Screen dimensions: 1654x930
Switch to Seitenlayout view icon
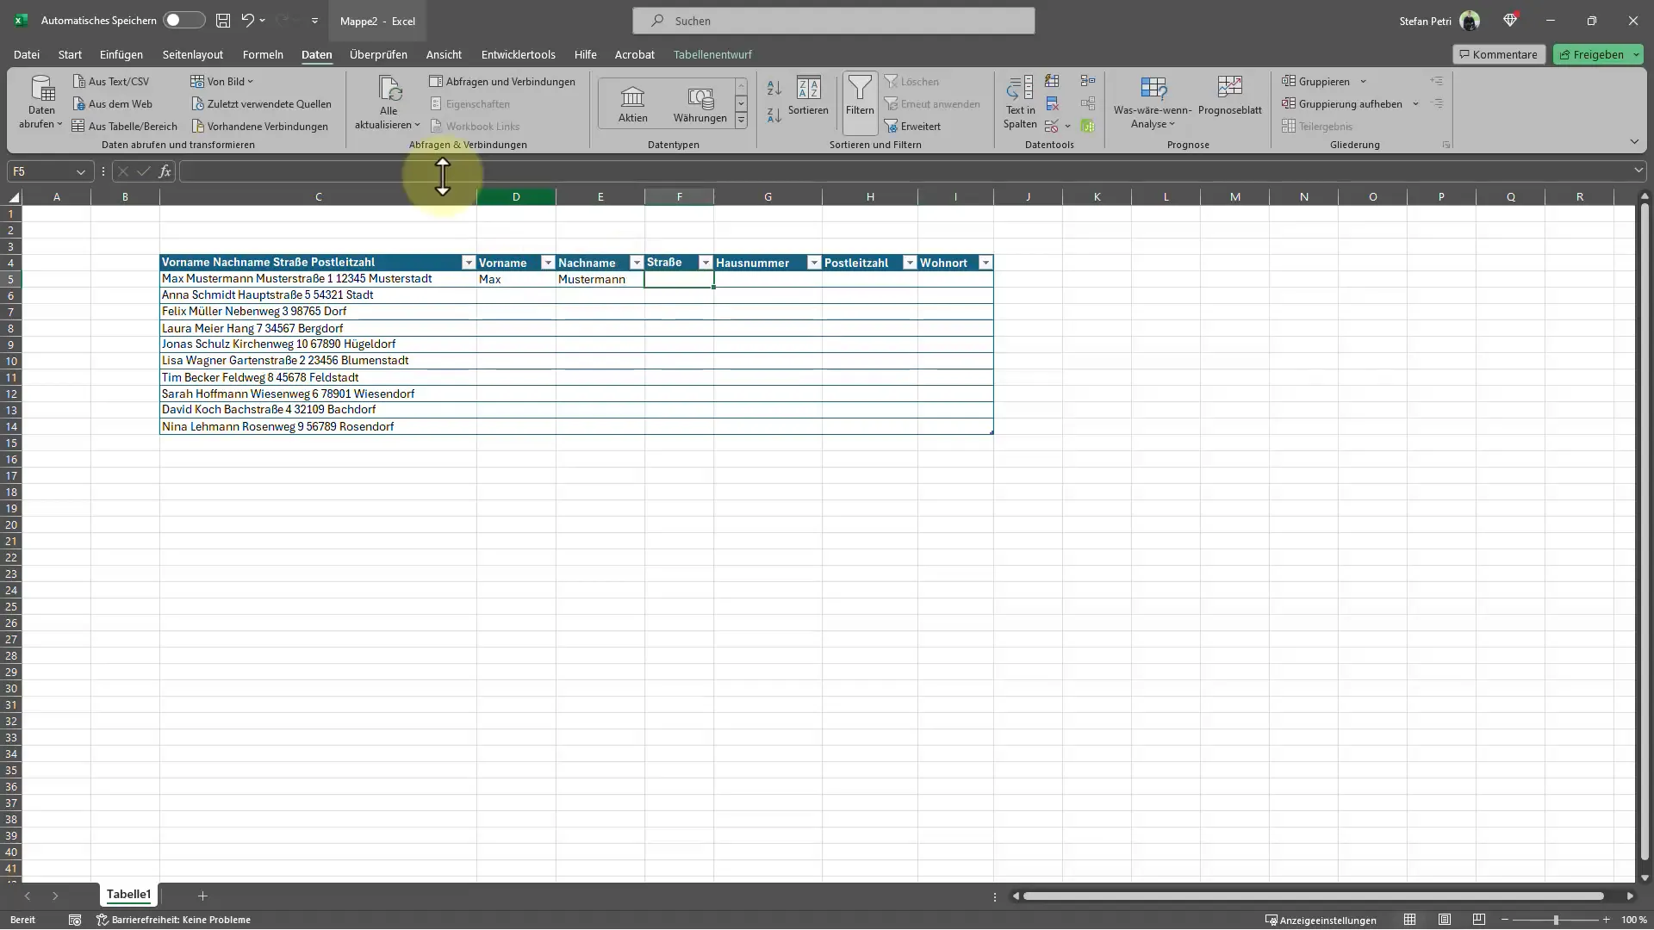[x=1445, y=920]
